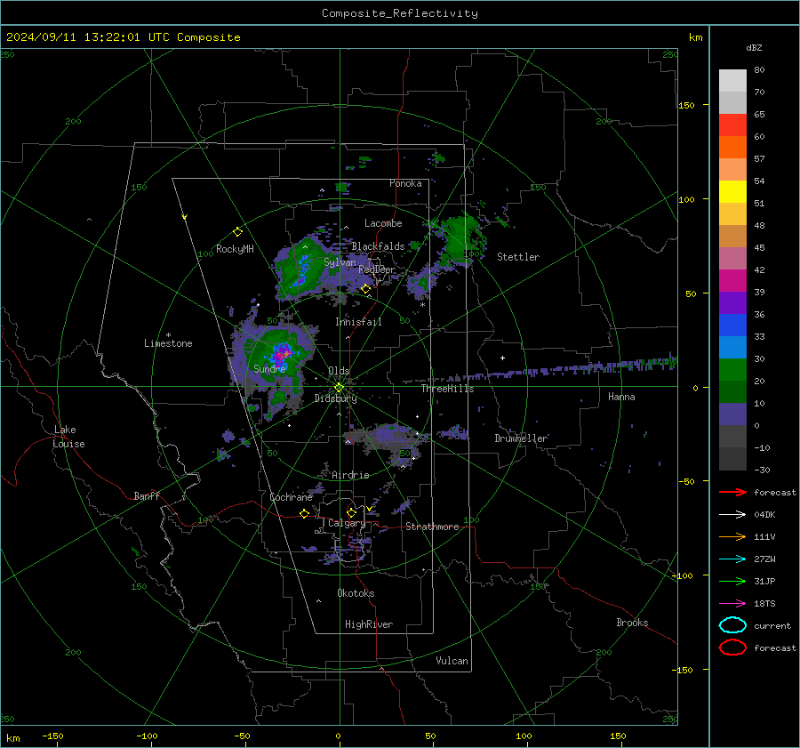
Task: Click the HighRiver label
Action: point(369,624)
